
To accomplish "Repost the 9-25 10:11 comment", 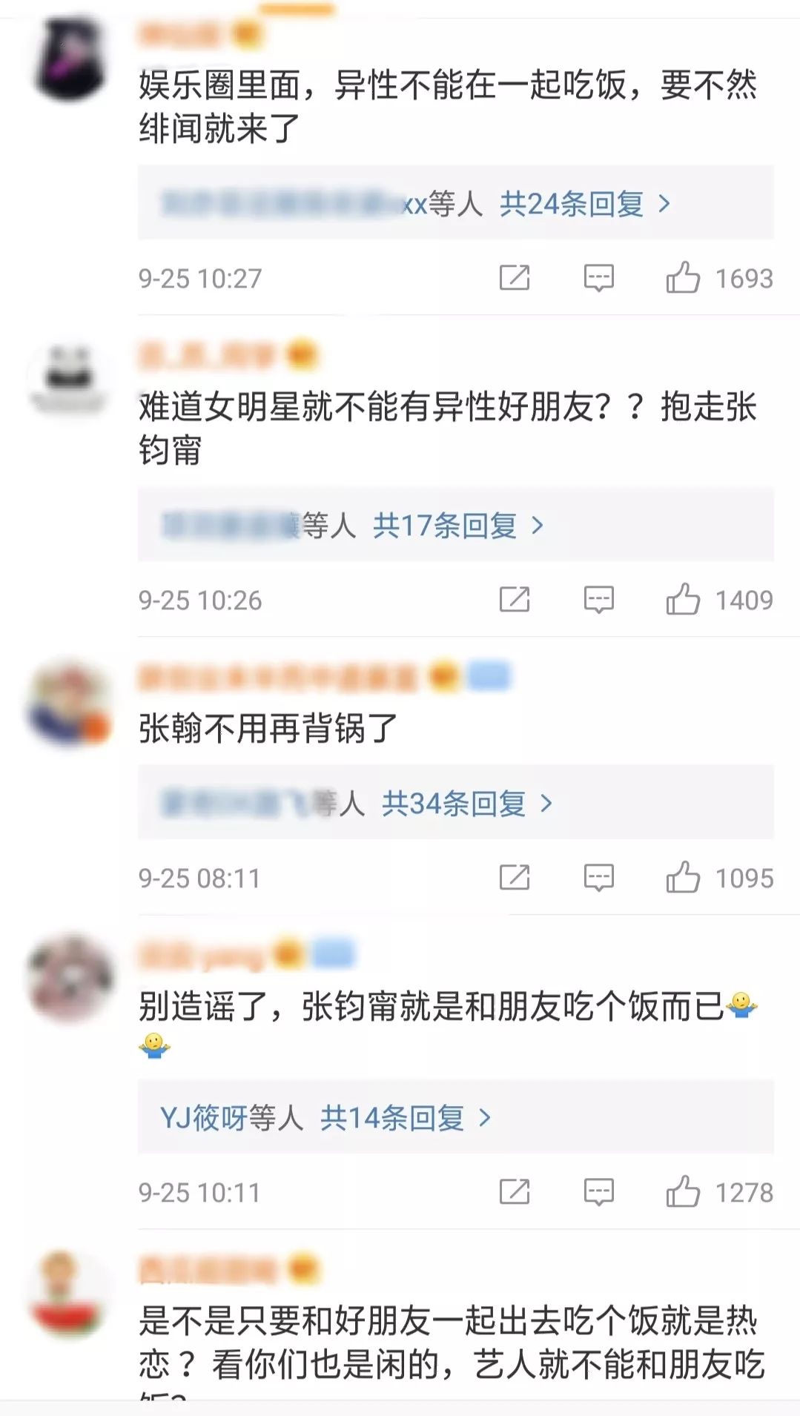I will (515, 1192).
